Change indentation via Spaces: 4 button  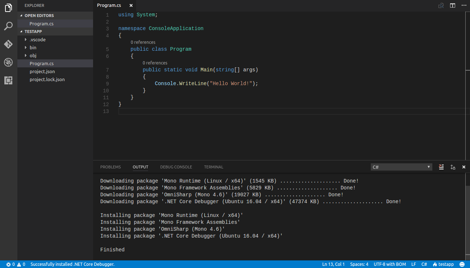pyautogui.click(x=359, y=264)
